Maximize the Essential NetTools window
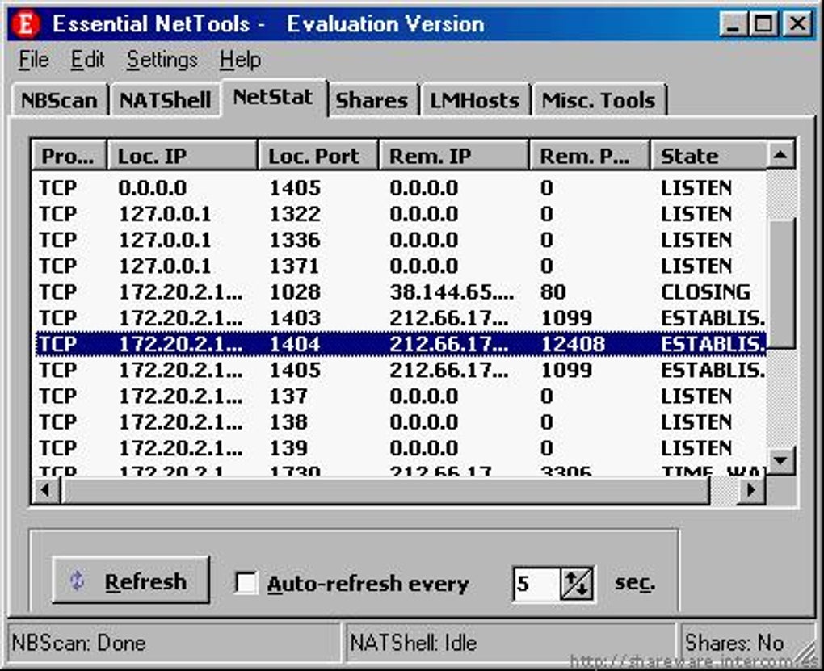Image resolution: width=824 pixels, height=671 pixels. [x=764, y=23]
